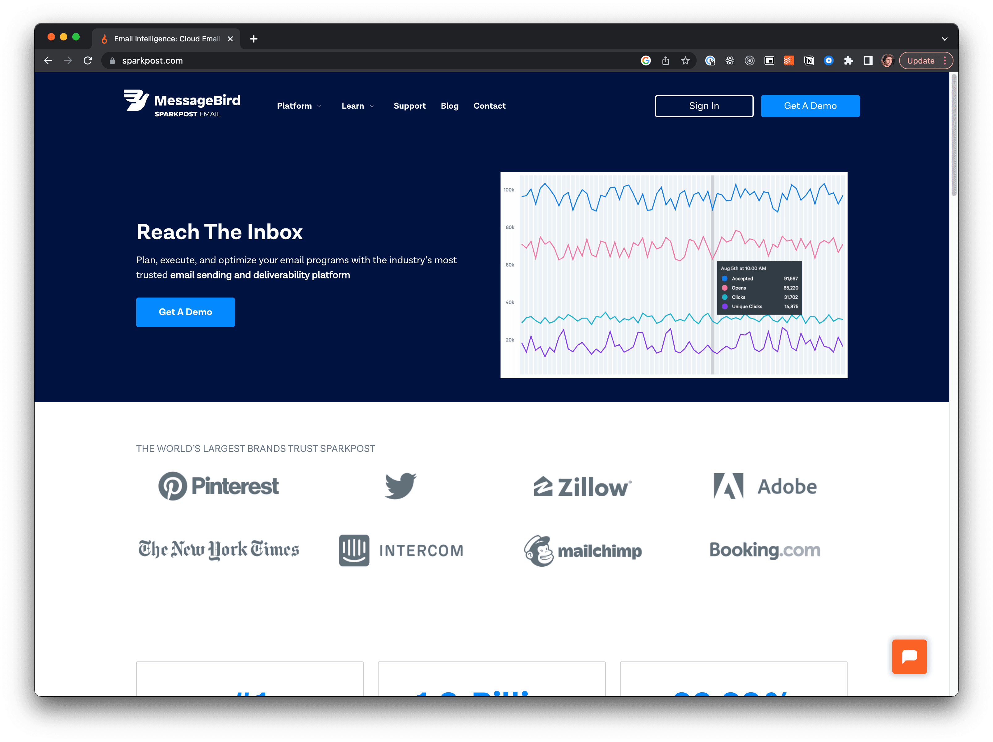
Task: Click the Chrome three-dot menu
Action: pos(945,60)
